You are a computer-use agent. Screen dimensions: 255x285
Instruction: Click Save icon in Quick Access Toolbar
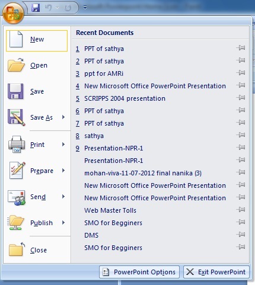[x=36, y=8]
